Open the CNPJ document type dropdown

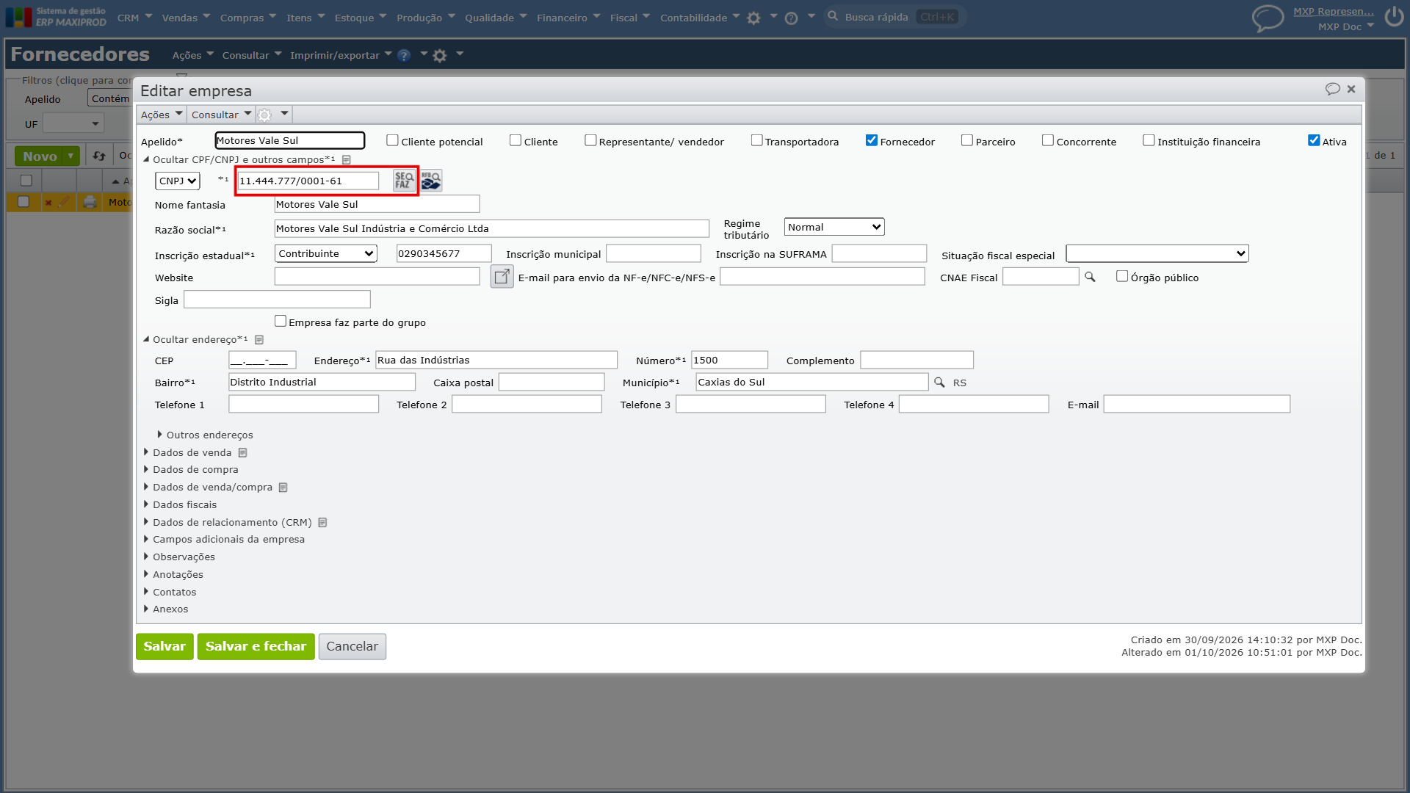tap(178, 181)
